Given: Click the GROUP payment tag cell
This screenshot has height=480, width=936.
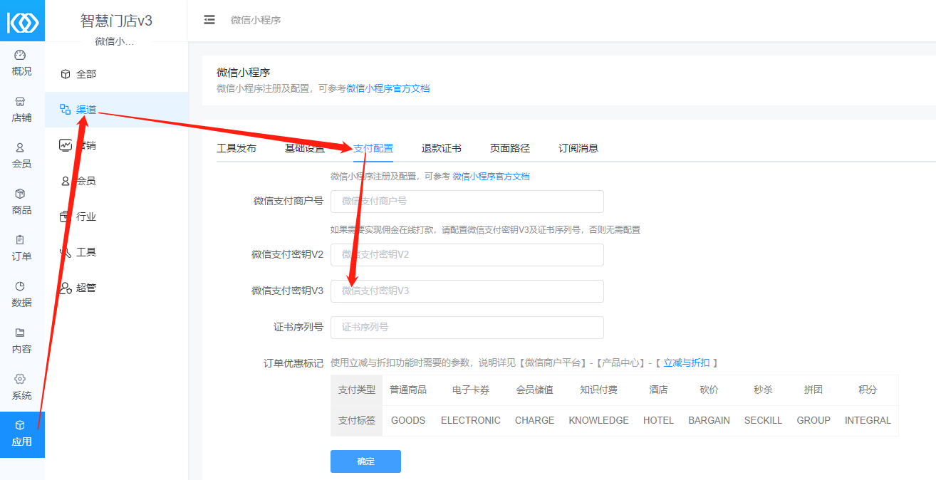Looking at the screenshot, I should (x=813, y=420).
